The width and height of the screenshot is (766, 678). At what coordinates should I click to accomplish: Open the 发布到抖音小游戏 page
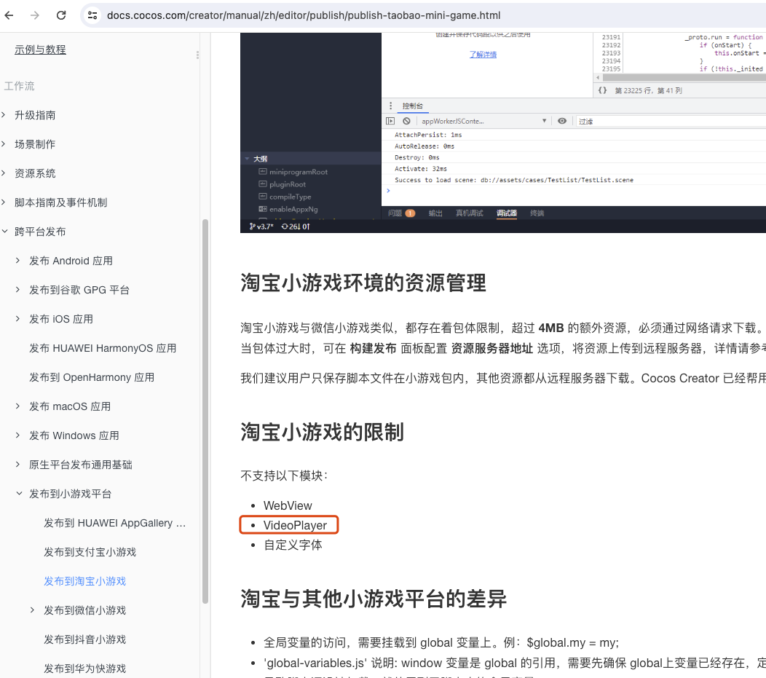[84, 639]
